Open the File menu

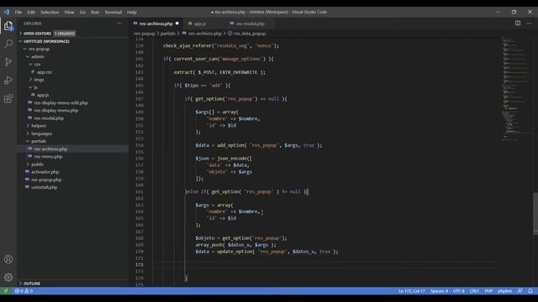[x=18, y=12]
